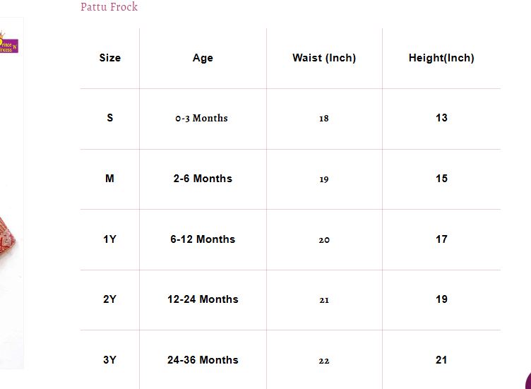Select the 1Y size cell

pyautogui.click(x=109, y=239)
